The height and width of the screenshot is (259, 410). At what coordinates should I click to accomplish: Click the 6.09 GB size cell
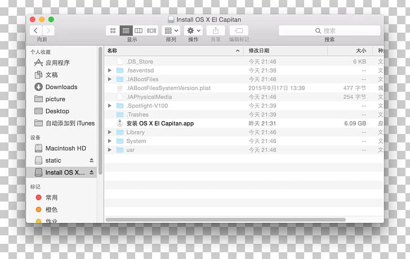[x=355, y=123]
